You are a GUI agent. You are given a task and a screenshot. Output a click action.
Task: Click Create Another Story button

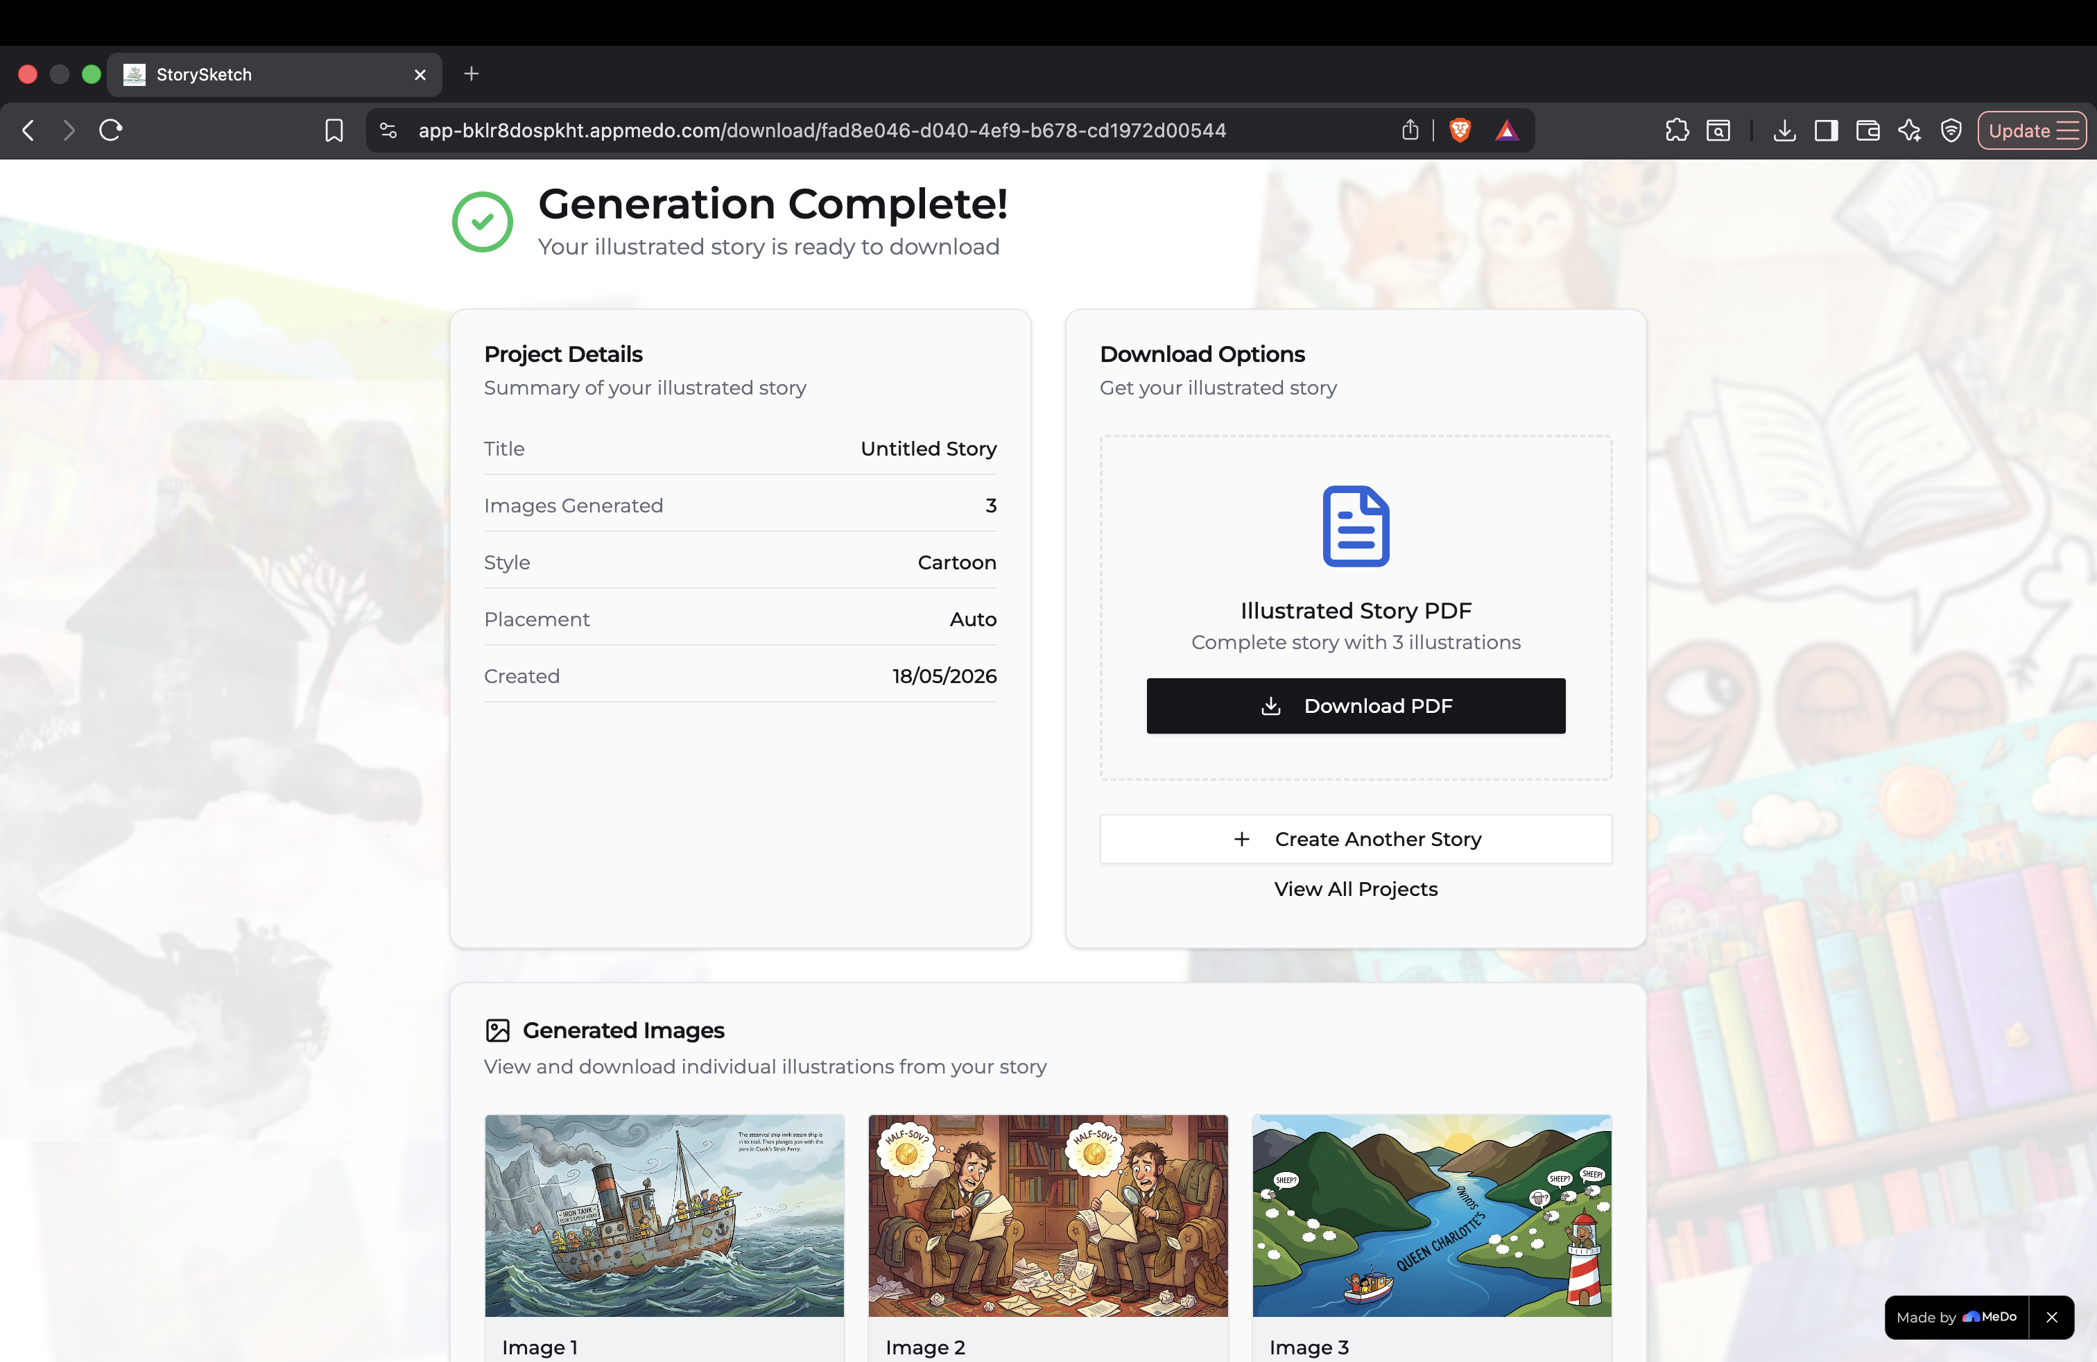1355,838
